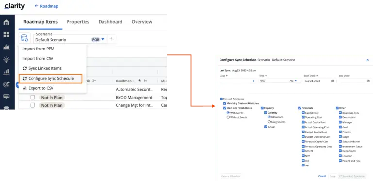373x181 pixels.
Task: Open the Home icon in sidebar
Action: pyautogui.click(x=7, y=23)
